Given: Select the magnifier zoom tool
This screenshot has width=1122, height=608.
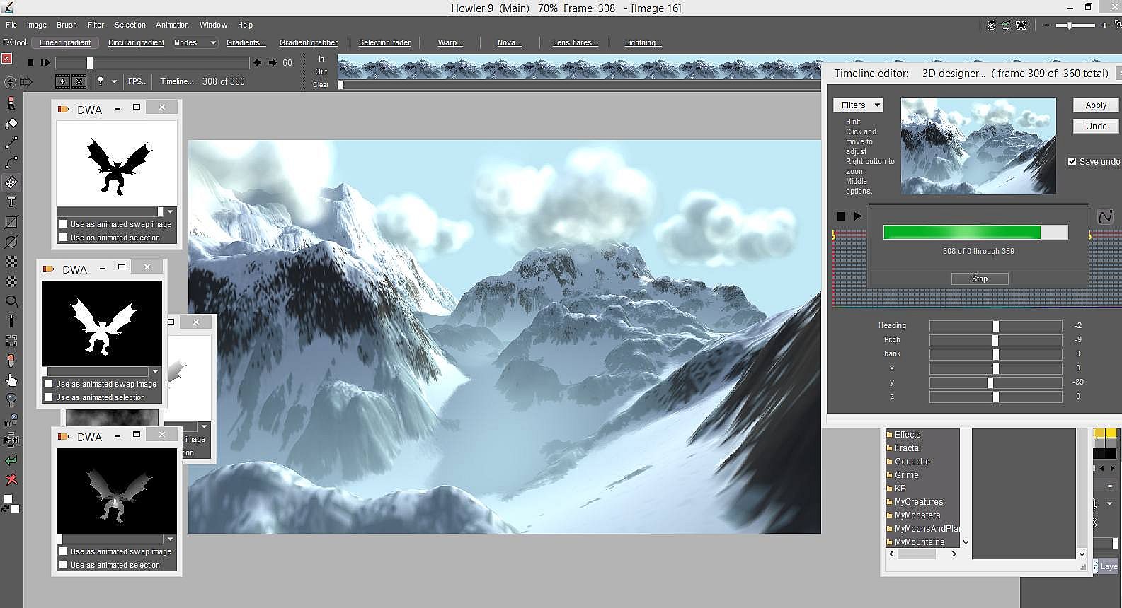Looking at the screenshot, I should click(11, 301).
